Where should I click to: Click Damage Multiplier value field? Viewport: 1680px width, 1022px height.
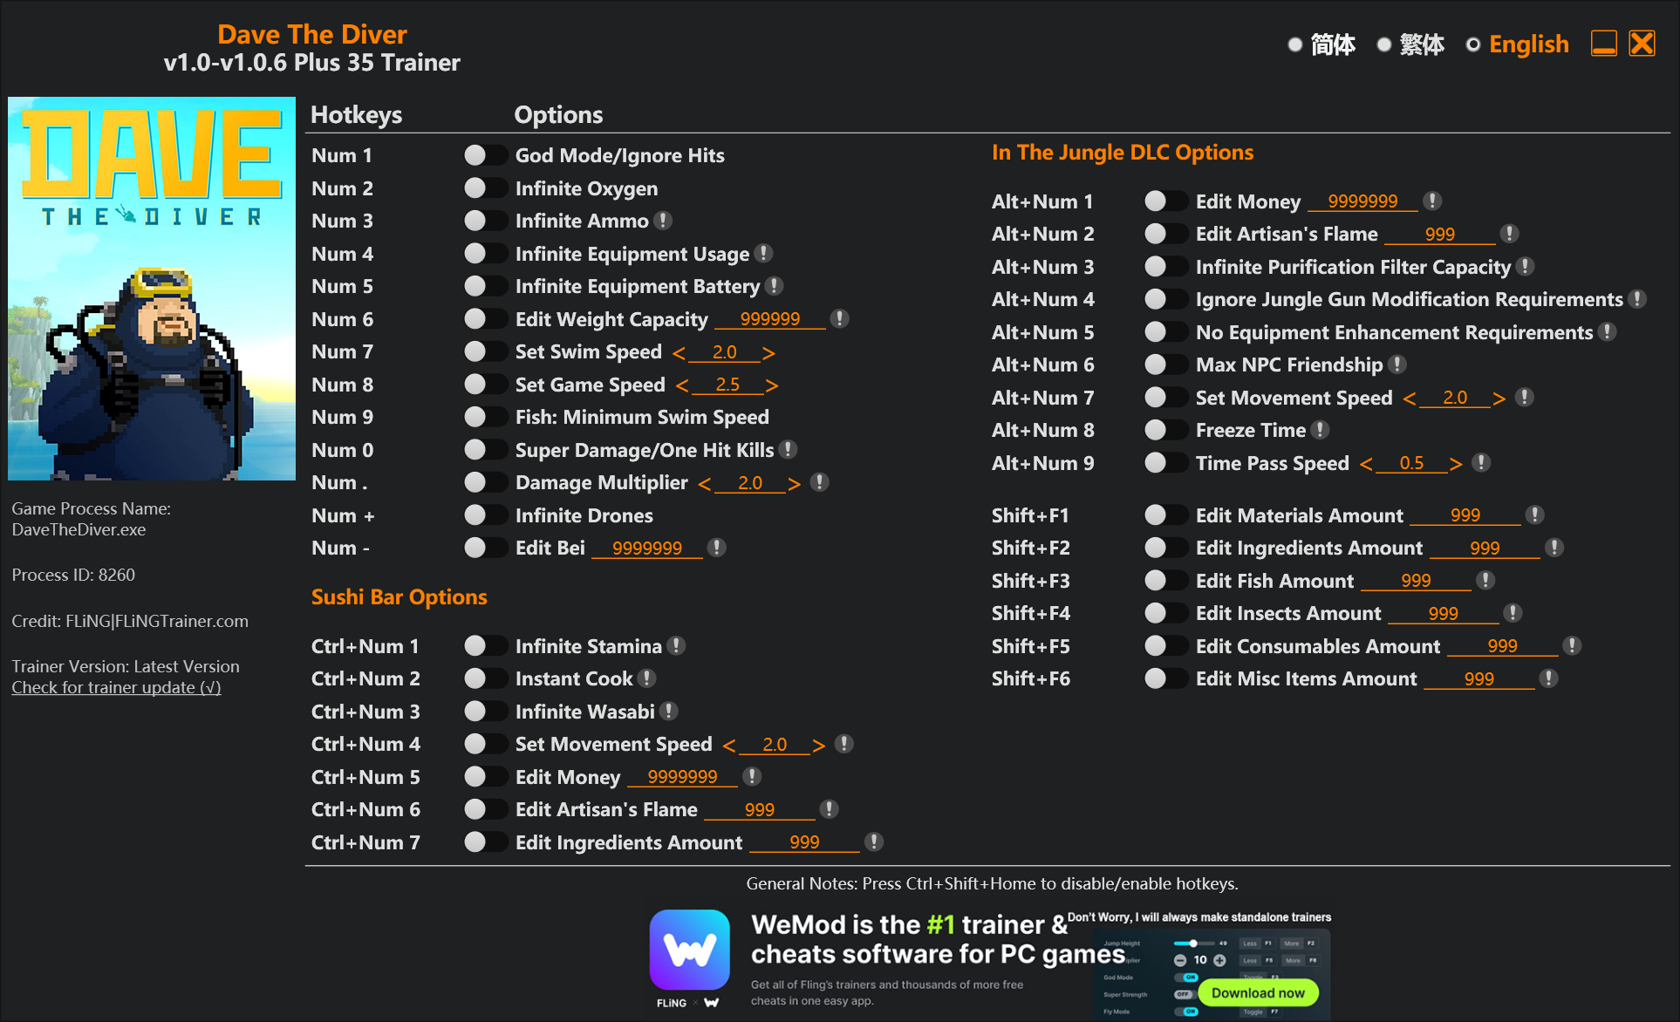tap(750, 483)
